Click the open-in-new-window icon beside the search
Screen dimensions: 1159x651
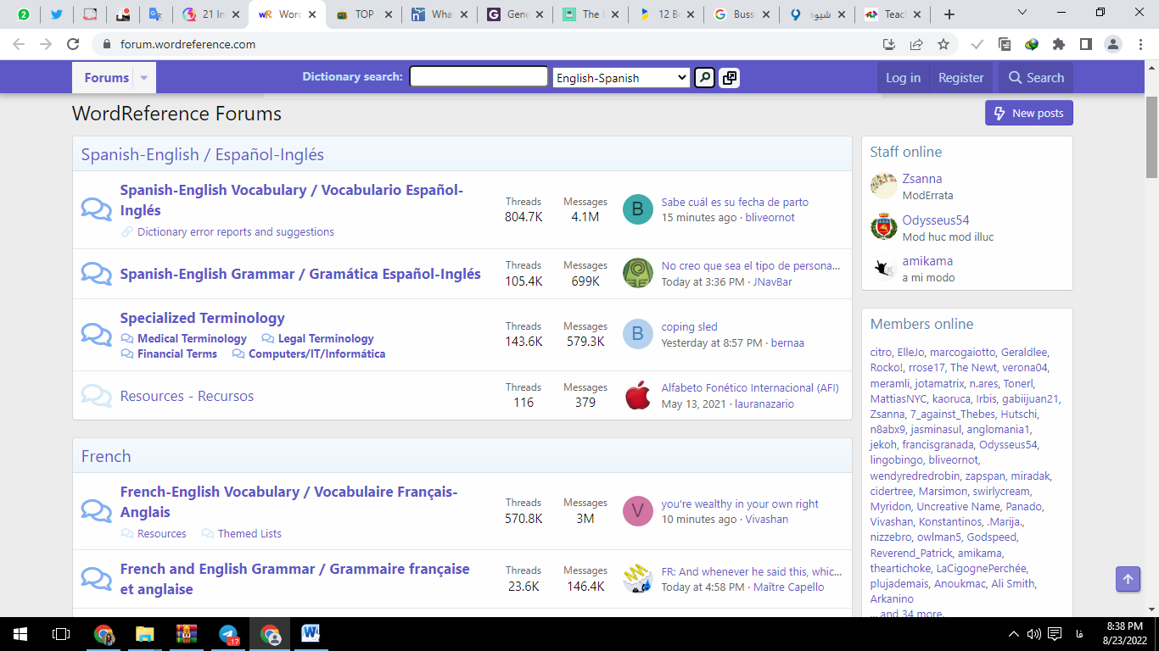point(729,78)
